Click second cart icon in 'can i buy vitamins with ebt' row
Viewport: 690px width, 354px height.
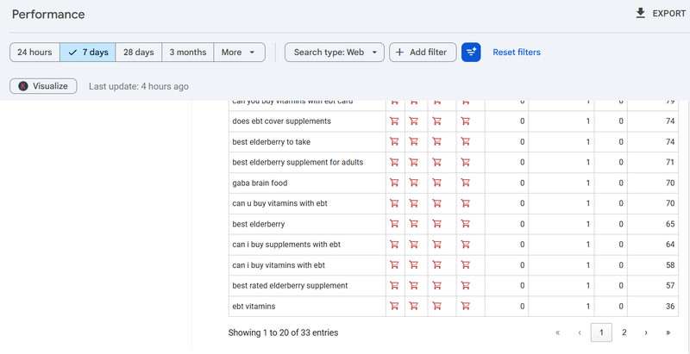coord(414,265)
